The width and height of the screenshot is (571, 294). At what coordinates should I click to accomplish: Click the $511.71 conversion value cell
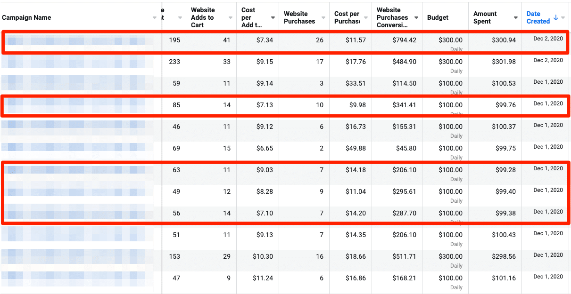pyautogui.click(x=404, y=256)
